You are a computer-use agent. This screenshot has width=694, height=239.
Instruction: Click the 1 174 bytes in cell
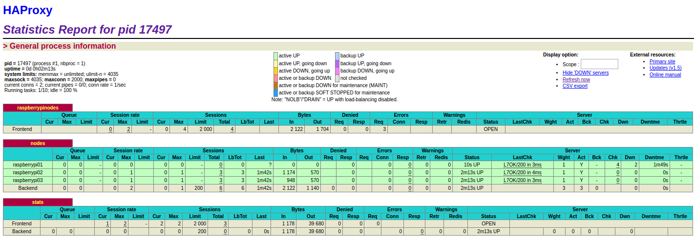click(x=285, y=172)
